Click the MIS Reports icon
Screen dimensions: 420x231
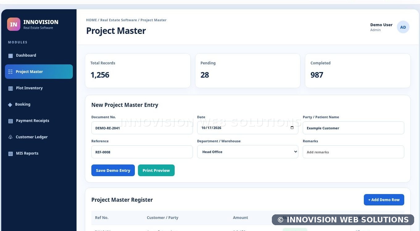tap(10, 153)
